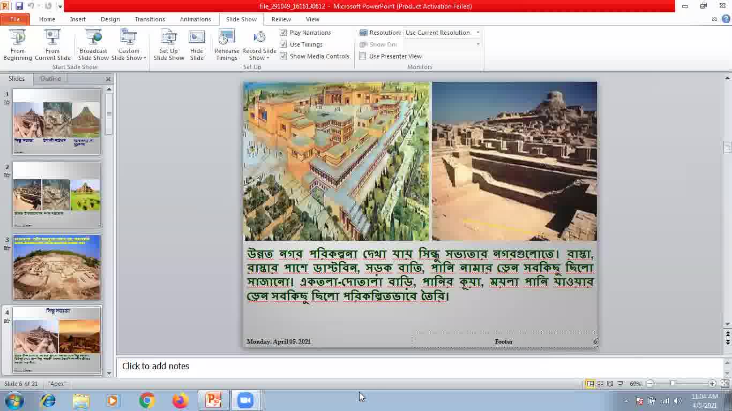
Task: Select slide 4 thumbnail
Action: point(57,340)
